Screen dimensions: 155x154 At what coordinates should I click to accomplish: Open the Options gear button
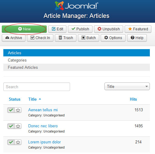click(x=113, y=38)
